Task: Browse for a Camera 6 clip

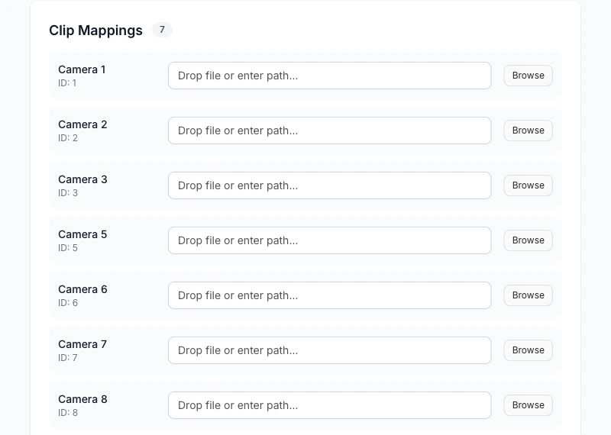Action: (x=528, y=295)
